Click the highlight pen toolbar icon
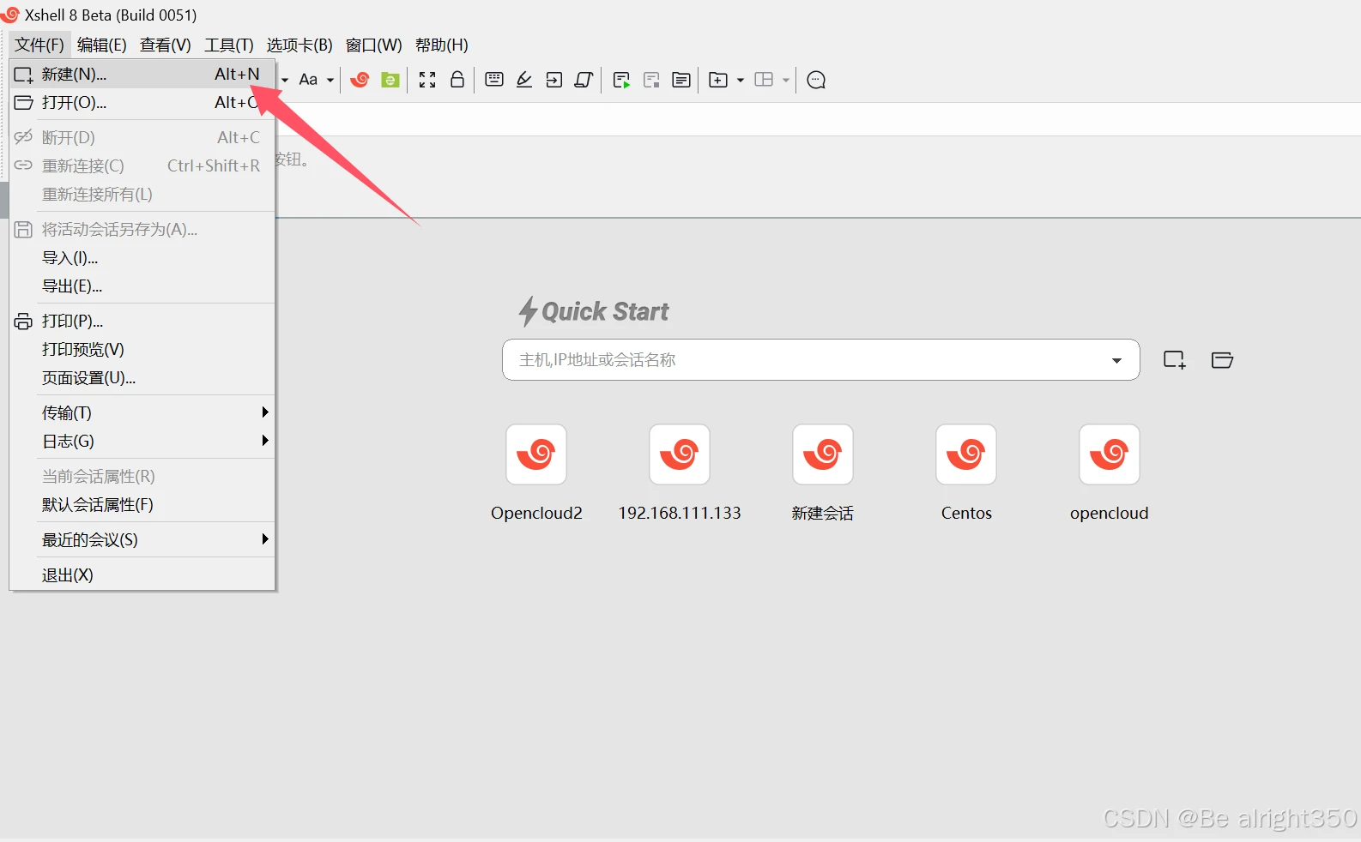The height and width of the screenshot is (842, 1361). (x=524, y=80)
